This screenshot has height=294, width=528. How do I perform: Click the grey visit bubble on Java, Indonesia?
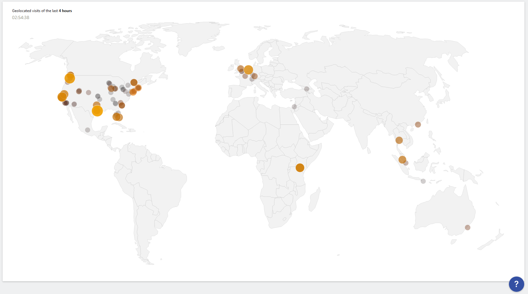[423, 181]
